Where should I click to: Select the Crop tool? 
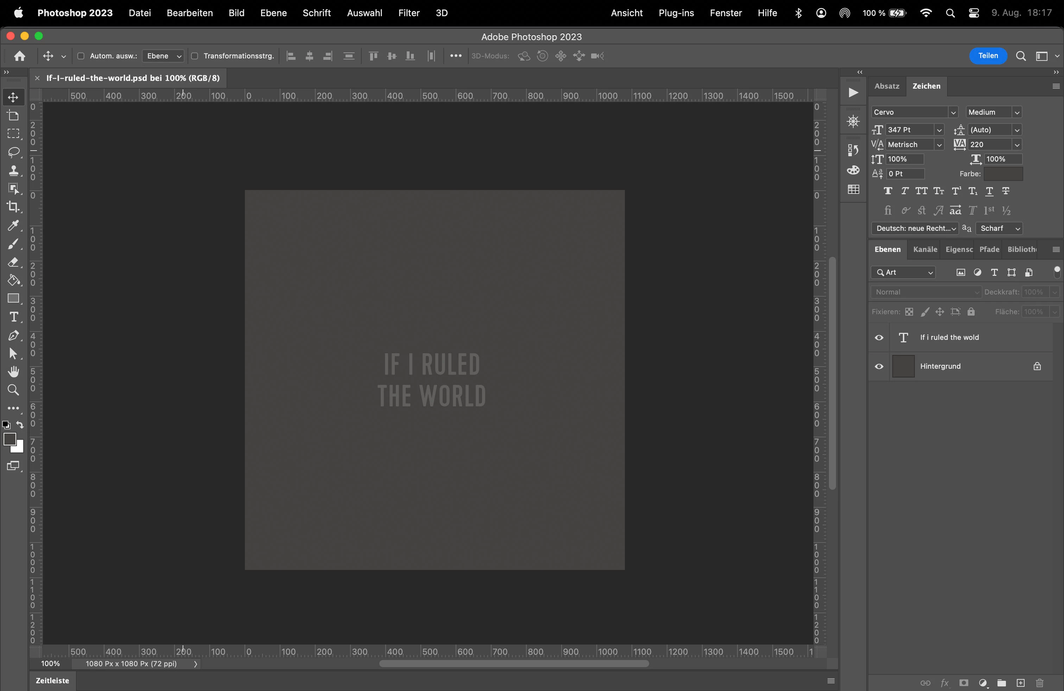(x=13, y=207)
